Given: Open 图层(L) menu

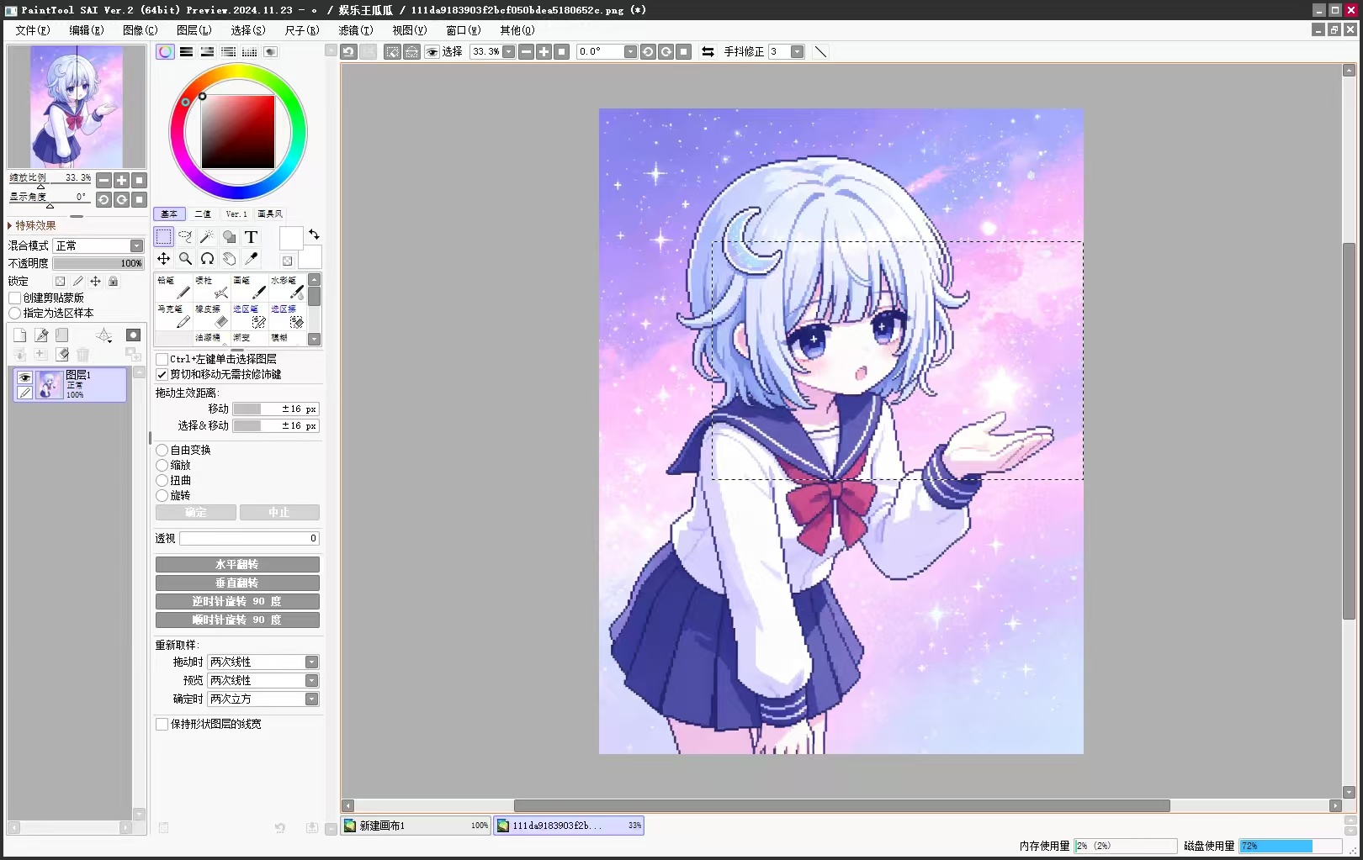Looking at the screenshot, I should [194, 30].
